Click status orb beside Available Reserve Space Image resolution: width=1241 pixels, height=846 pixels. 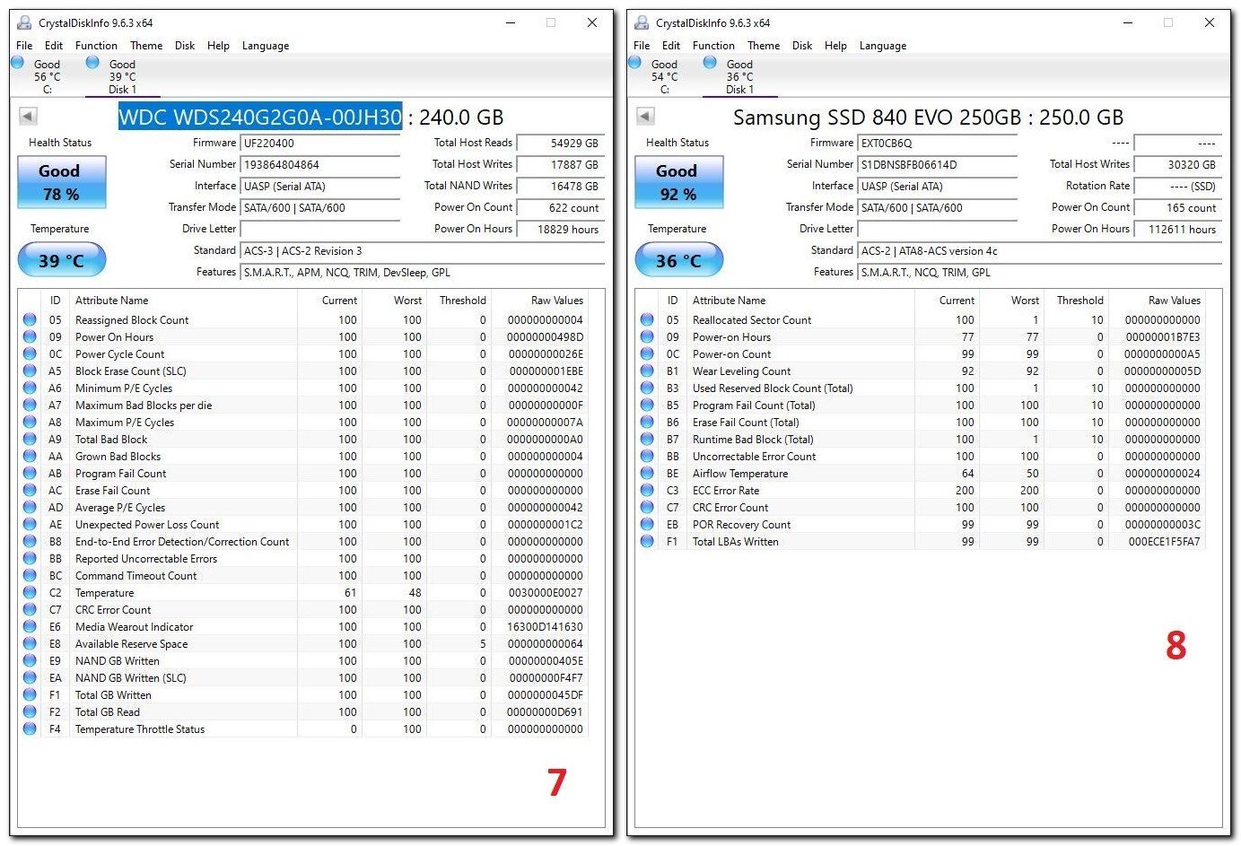pyautogui.click(x=30, y=643)
